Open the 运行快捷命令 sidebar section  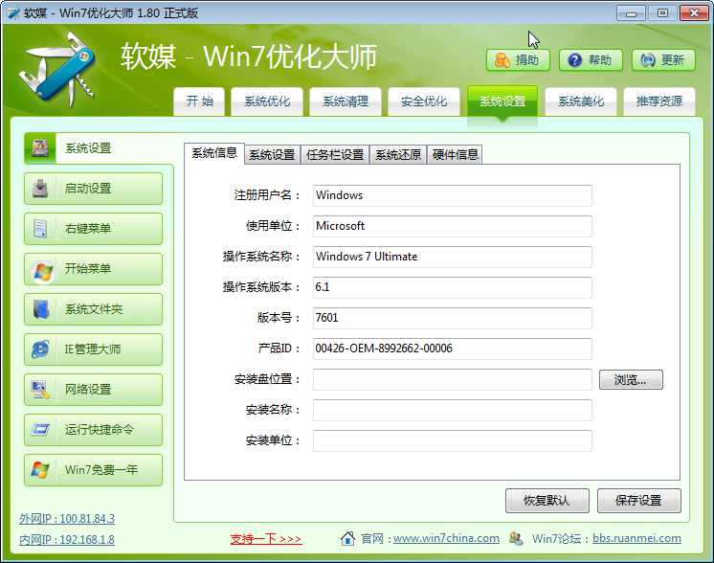pyautogui.click(x=94, y=430)
